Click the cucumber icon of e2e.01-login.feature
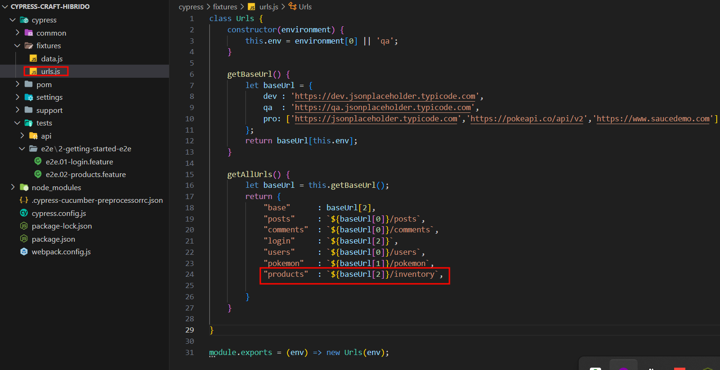Viewport: 720px width, 370px height. click(x=38, y=162)
